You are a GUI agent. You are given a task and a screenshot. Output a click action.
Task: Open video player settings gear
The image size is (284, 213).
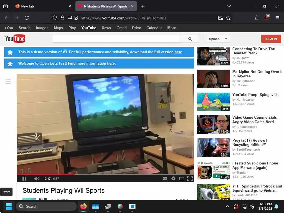(173, 179)
